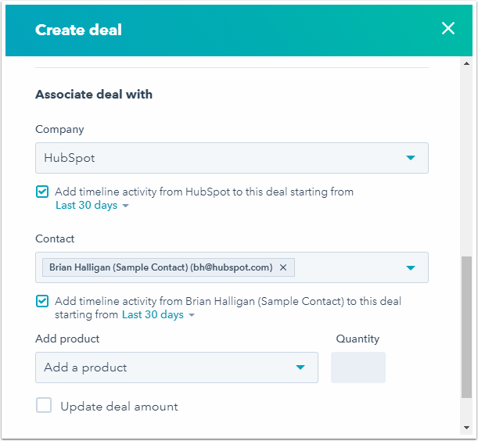Change company Last 30 days range
Screen dimensions: 478x441
[x=92, y=206]
